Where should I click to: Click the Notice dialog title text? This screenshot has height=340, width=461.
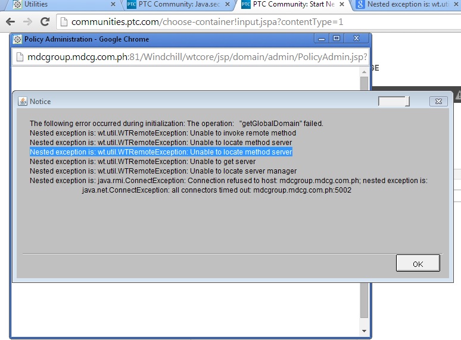41,102
